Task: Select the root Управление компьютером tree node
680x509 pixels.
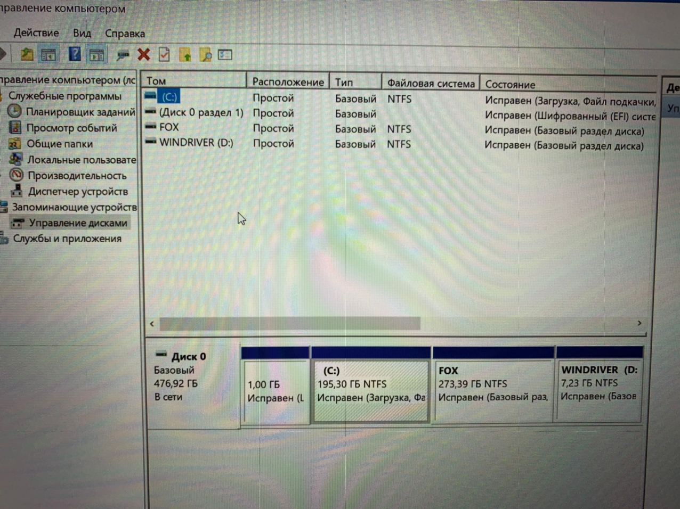Action: tap(68, 80)
